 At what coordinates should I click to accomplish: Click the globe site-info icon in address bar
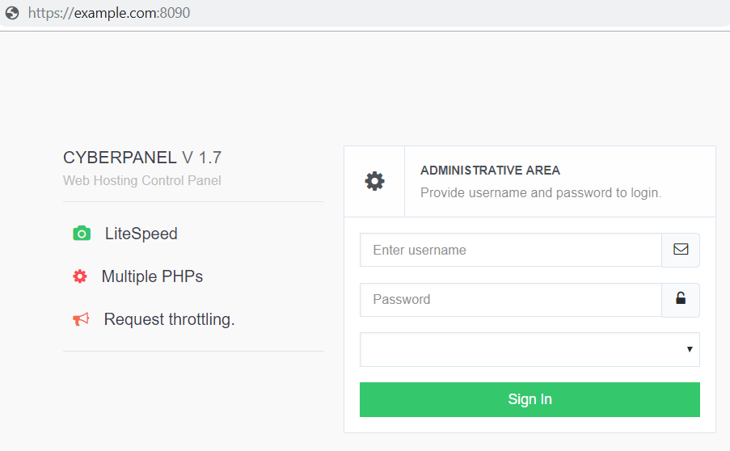[12, 13]
